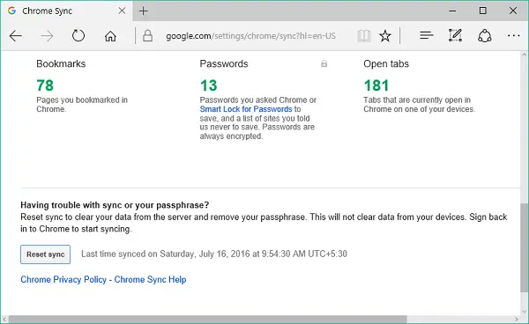This screenshot has width=529, height=324.
Task: Click the Reset sync button
Action: pos(45,254)
